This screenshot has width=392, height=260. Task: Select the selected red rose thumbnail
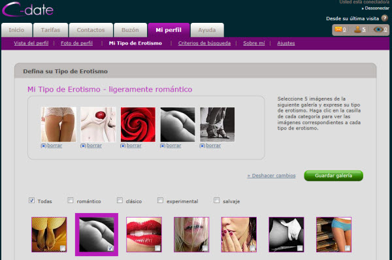(x=138, y=125)
